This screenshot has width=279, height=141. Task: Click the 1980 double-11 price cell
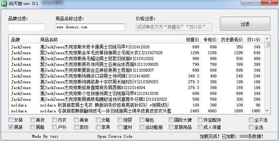pyautogui.click(x=256, y=111)
